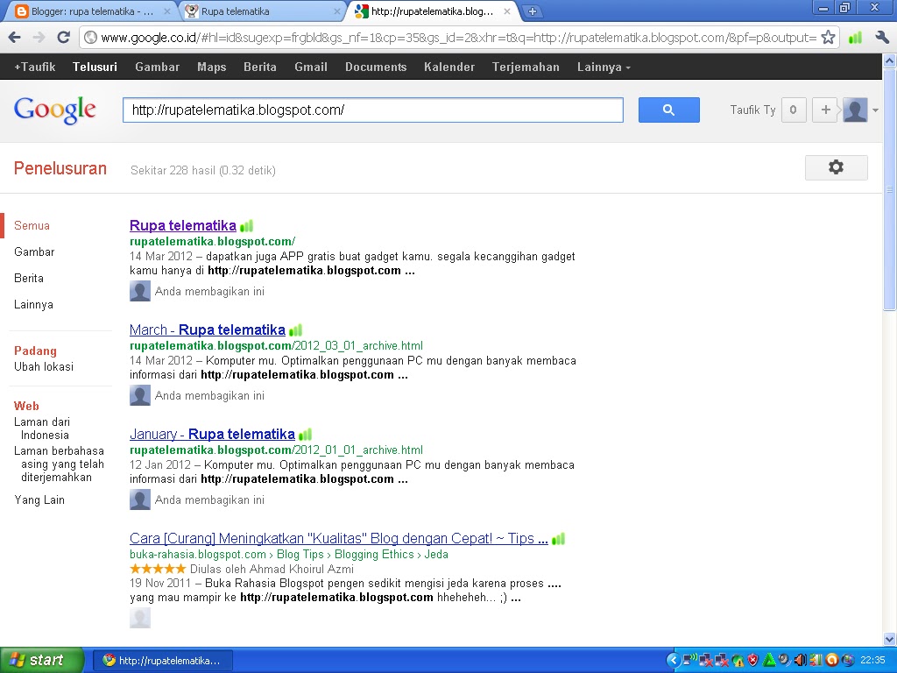Click green bars extension icon in toolbar
This screenshot has width=897, height=673.
(855, 38)
